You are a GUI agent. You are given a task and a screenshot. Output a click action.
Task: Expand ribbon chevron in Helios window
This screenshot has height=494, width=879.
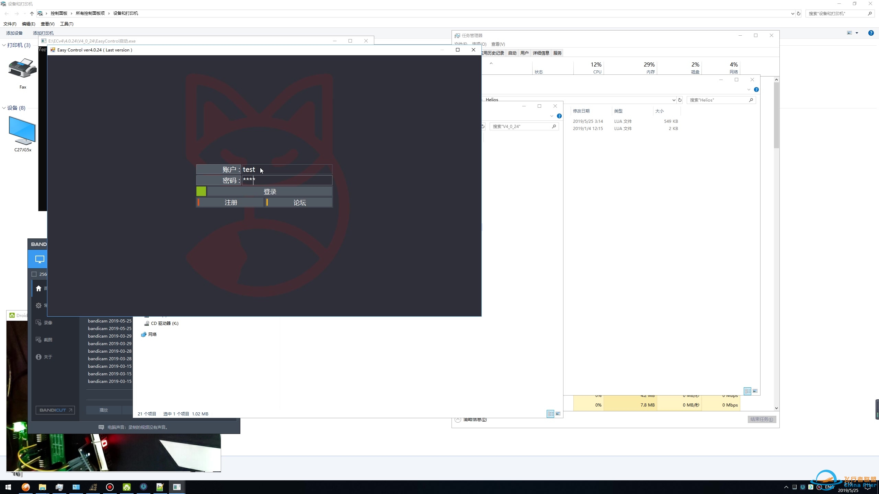tap(749, 90)
